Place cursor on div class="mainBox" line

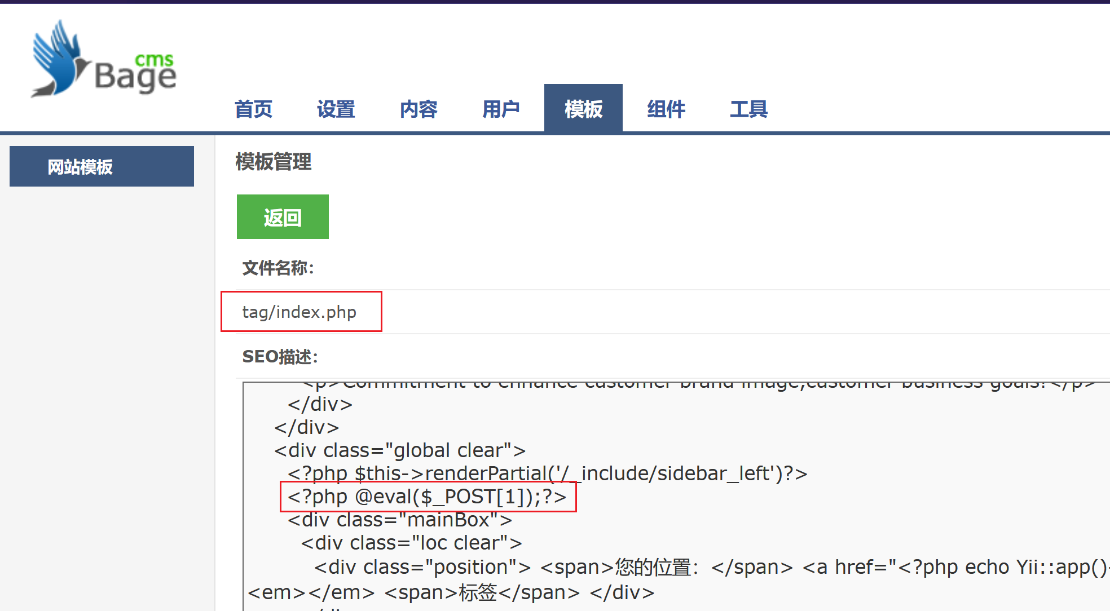(399, 520)
